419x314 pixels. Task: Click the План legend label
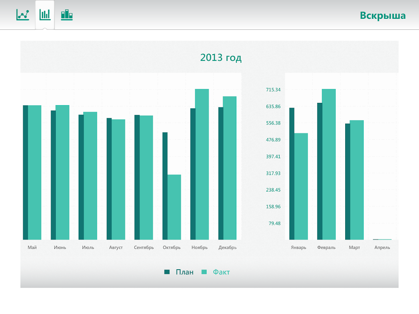tap(185, 272)
